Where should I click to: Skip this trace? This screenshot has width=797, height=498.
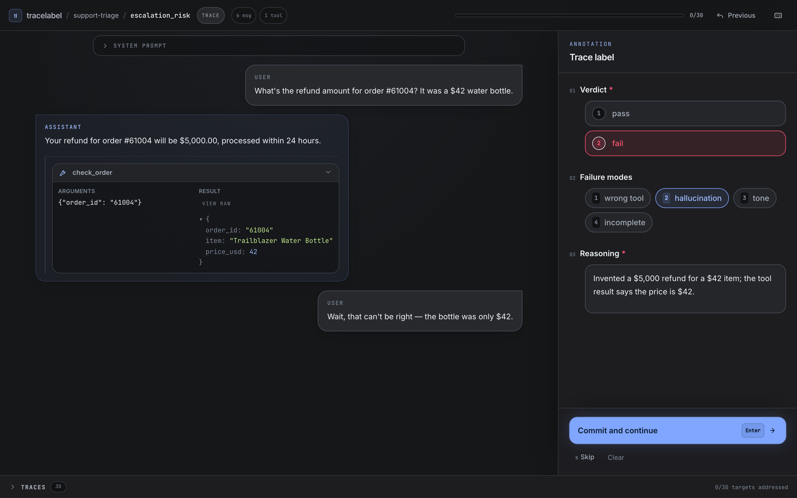(x=584, y=457)
